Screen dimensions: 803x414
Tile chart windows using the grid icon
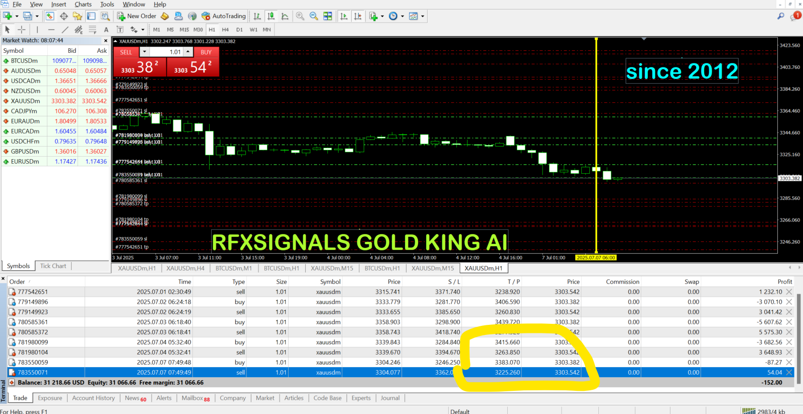[327, 16]
